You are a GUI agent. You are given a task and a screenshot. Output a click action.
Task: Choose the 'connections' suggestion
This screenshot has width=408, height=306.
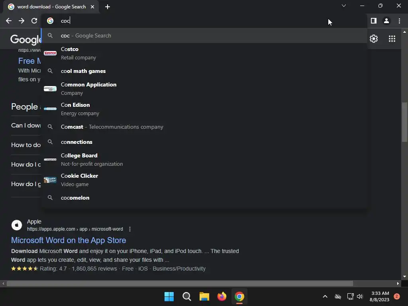pyautogui.click(x=204, y=142)
